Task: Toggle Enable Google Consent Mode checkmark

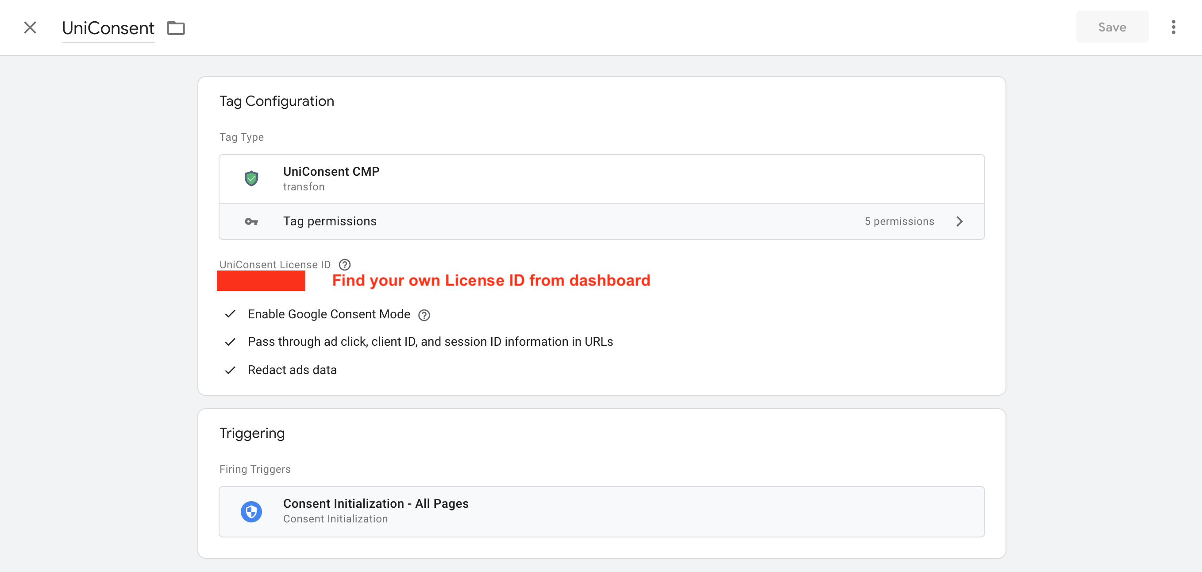Action: tap(230, 314)
